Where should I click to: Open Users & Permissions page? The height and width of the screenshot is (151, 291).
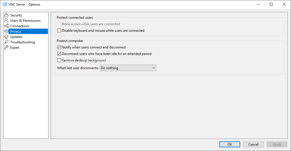pyautogui.click(x=26, y=21)
